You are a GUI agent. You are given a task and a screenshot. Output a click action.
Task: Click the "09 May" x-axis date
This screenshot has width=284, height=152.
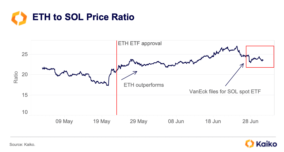pyautogui.click(x=64, y=121)
